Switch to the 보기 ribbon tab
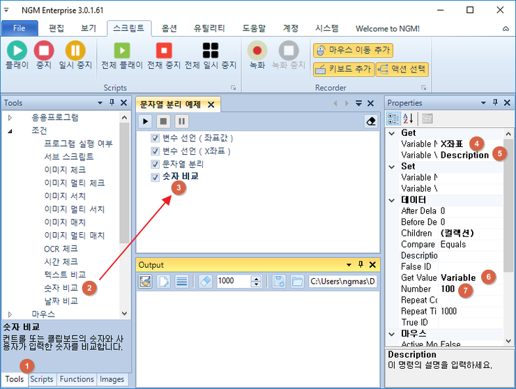Image resolution: width=516 pixels, height=389 pixels. point(89,29)
